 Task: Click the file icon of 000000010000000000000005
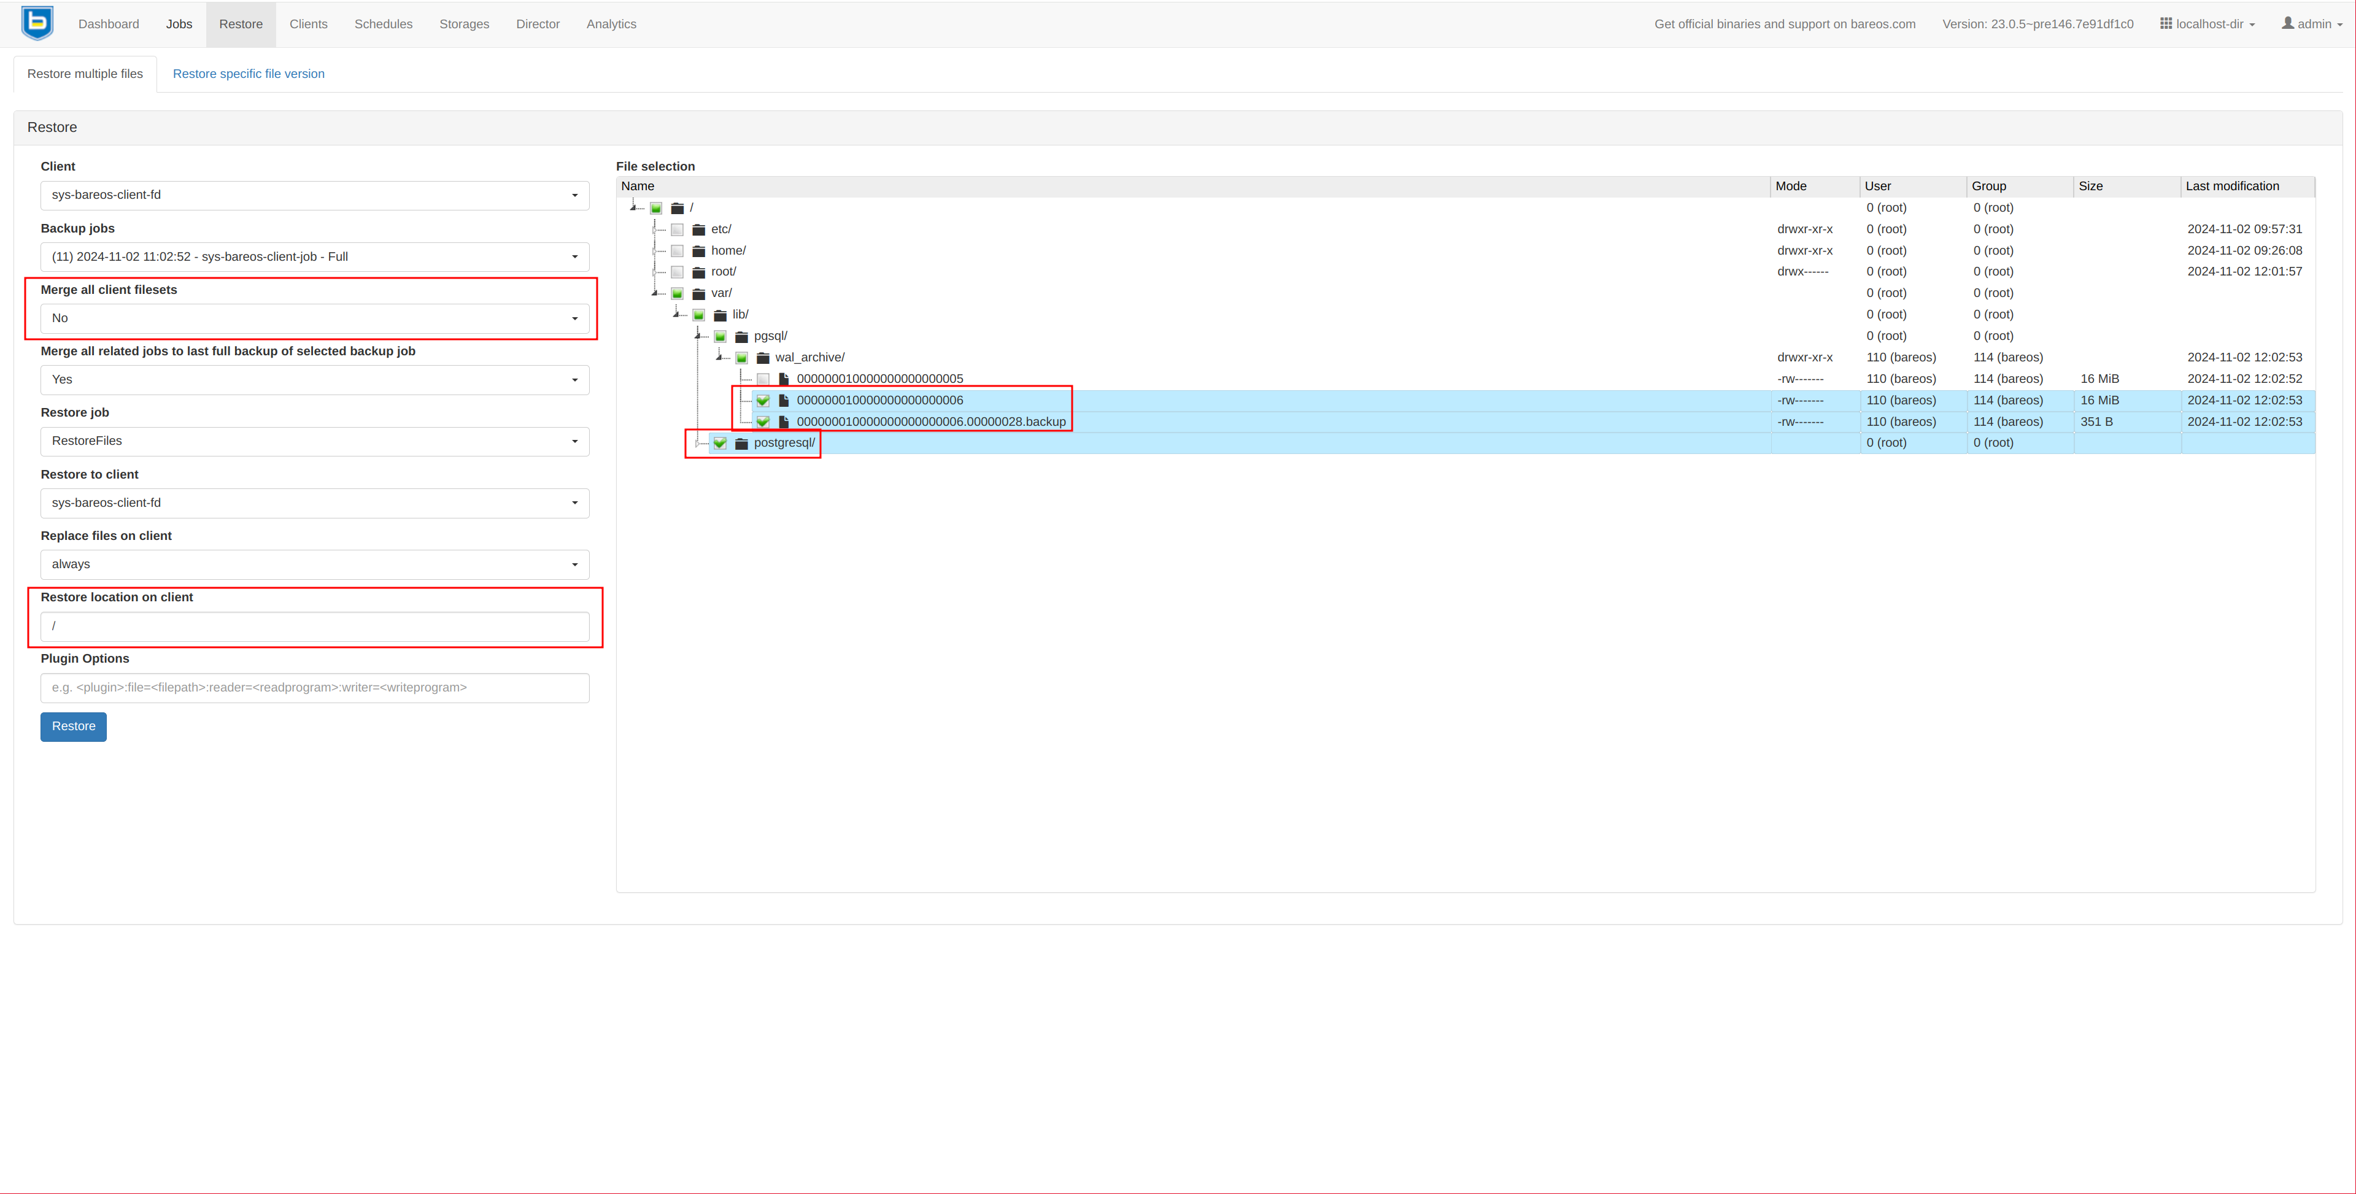click(x=784, y=379)
